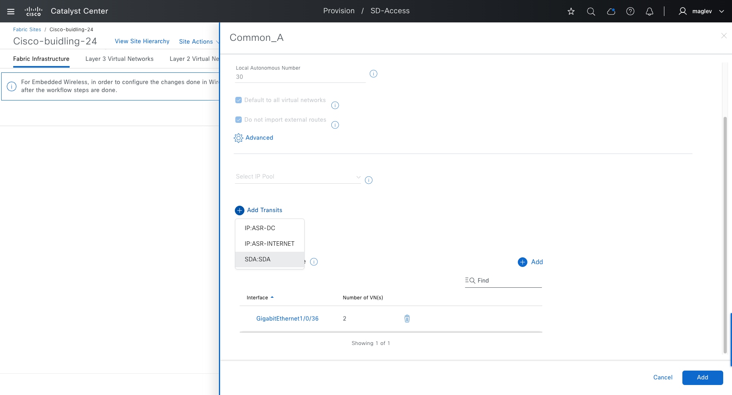Click the Advanced gear icon
The image size is (732, 395).
click(x=239, y=138)
